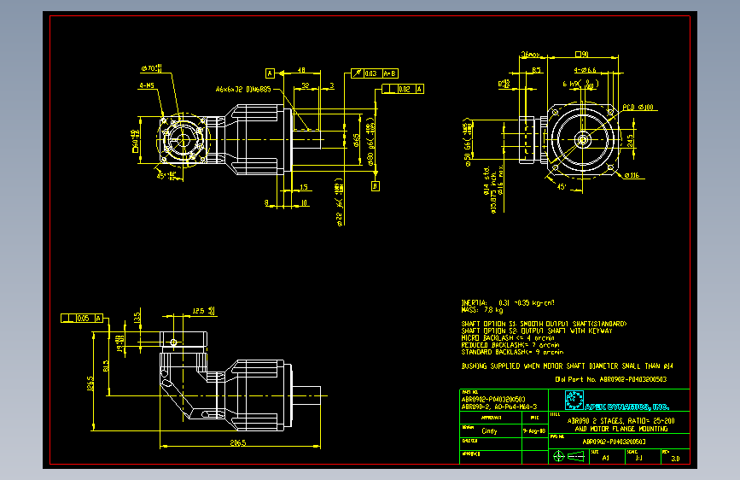Click the Apex Dynamics gear logo
Viewport: 740px width, 480px height.
(x=574, y=401)
